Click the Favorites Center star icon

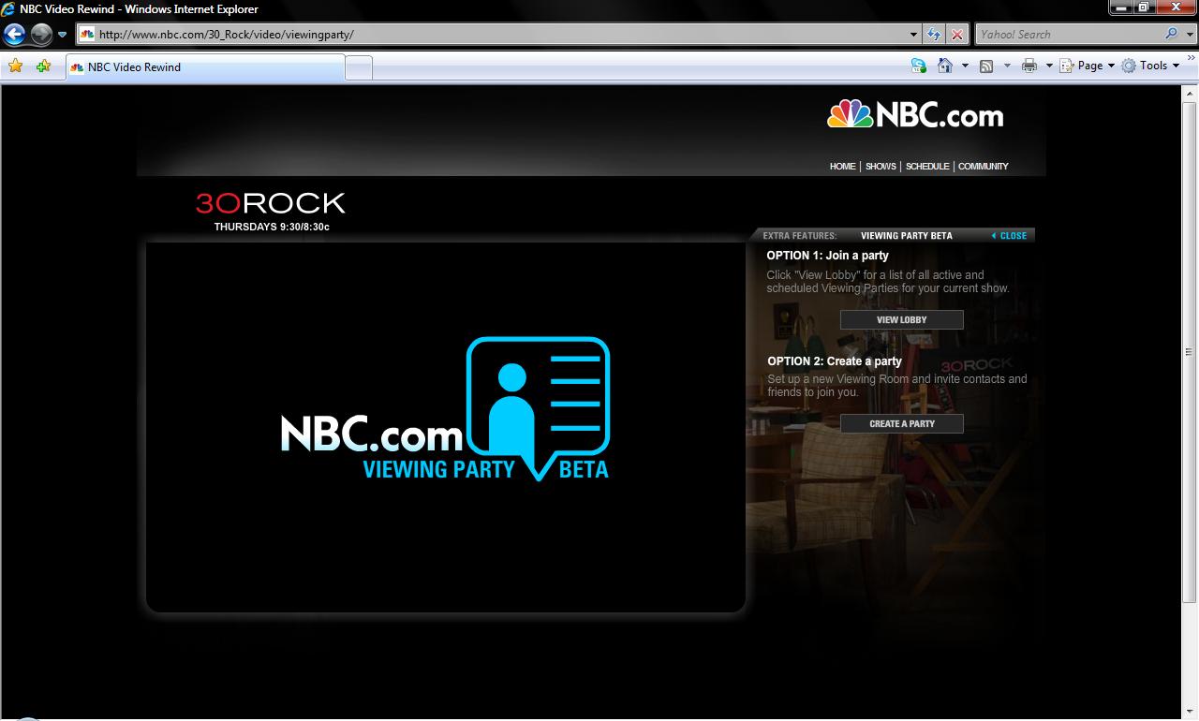click(15, 66)
